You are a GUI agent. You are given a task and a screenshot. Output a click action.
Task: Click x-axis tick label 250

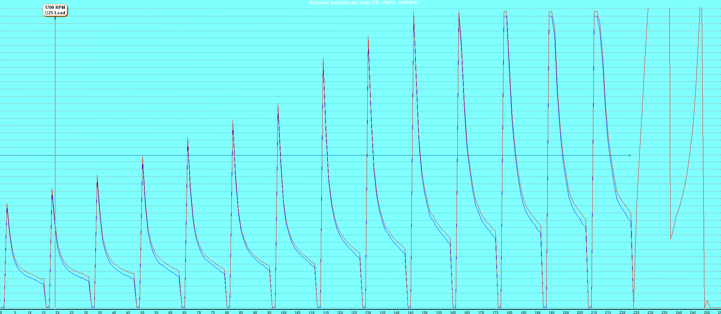707,313
